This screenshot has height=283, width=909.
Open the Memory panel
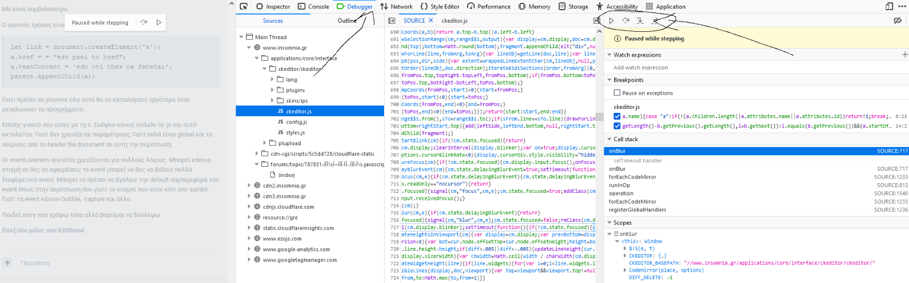(534, 7)
